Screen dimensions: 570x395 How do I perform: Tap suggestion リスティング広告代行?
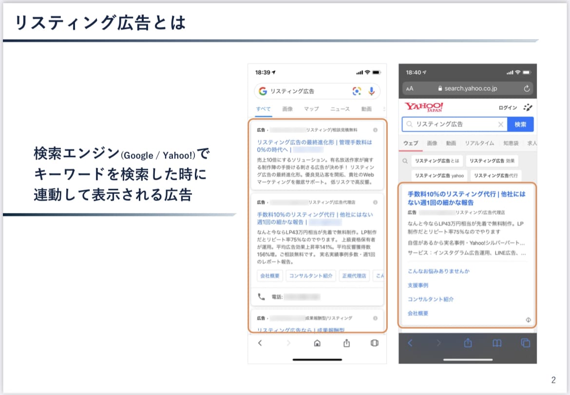coord(496,175)
